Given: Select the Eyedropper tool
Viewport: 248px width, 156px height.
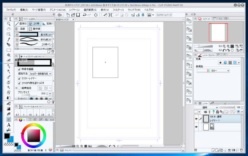Looking at the screenshot, I should pos(9,40).
